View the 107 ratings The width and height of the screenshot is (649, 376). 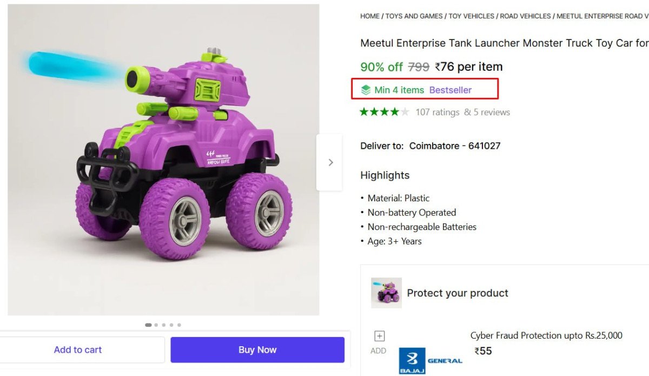436,112
